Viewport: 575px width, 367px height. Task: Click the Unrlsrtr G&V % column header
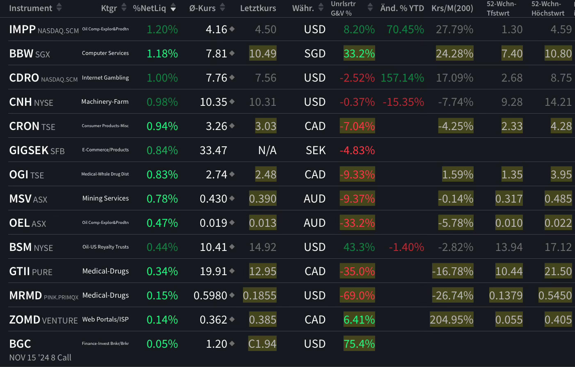(x=343, y=8)
